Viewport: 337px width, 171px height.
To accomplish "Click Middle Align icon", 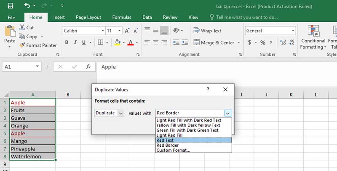I will 156,31.
